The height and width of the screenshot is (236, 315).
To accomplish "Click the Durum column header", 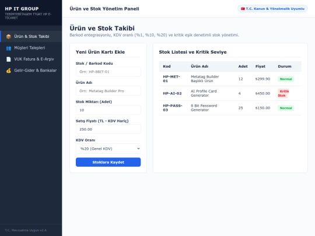I will [x=285, y=66].
